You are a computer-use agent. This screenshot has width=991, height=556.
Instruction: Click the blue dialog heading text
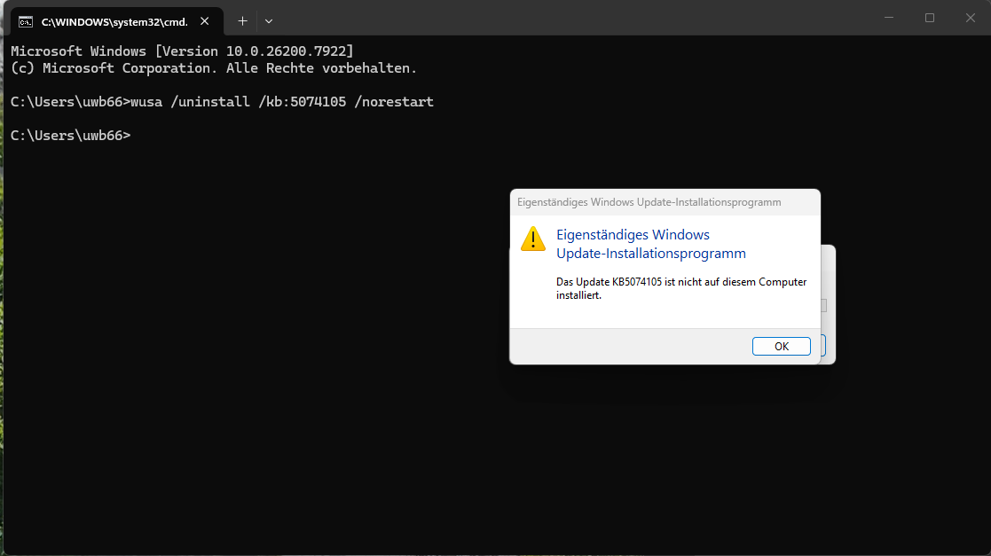(649, 244)
